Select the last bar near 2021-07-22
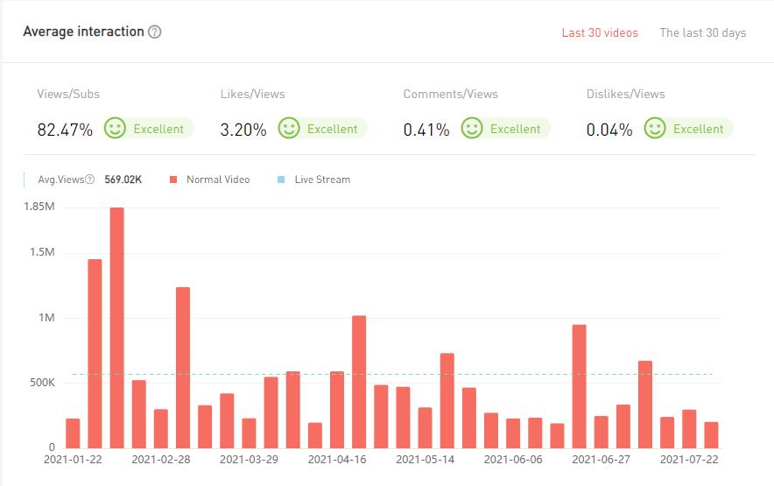This screenshot has height=486, width=774. pyautogui.click(x=711, y=434)
